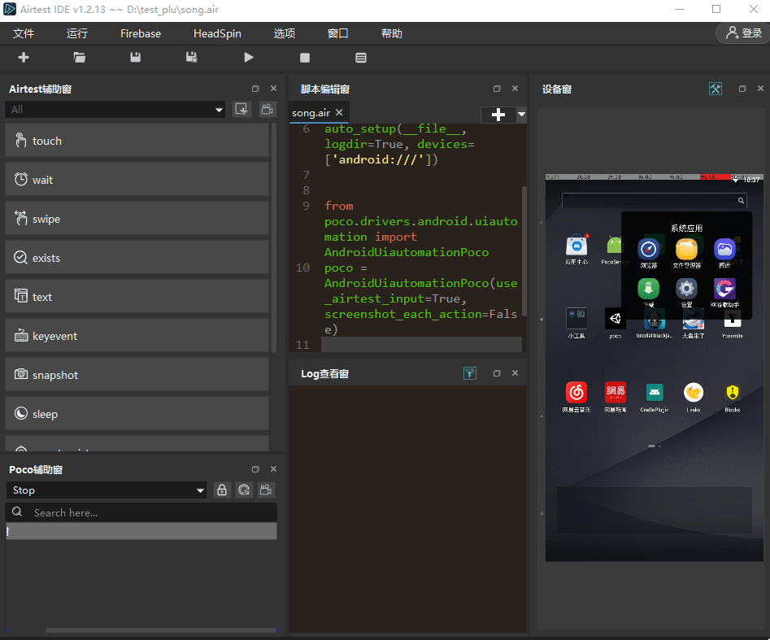Click the filter icon in Log查看窗
Image resolution: width=770 pixels, height=640 pixels.
click(470, 373)
